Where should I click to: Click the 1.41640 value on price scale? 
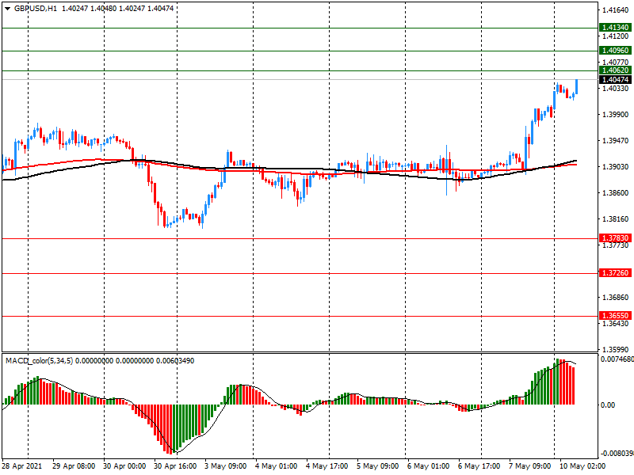(x=615, y=10)
